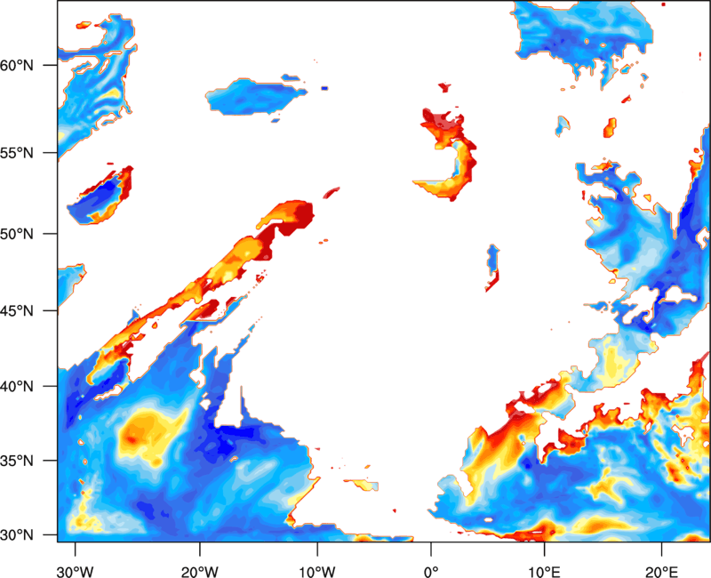Click the 40°N latitude label
Image resolution: width=711 pixels, height=578 pixels.
tap(17, 387)
